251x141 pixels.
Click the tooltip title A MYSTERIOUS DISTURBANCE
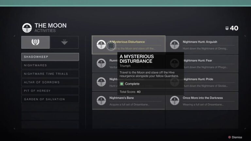(137, 59)
